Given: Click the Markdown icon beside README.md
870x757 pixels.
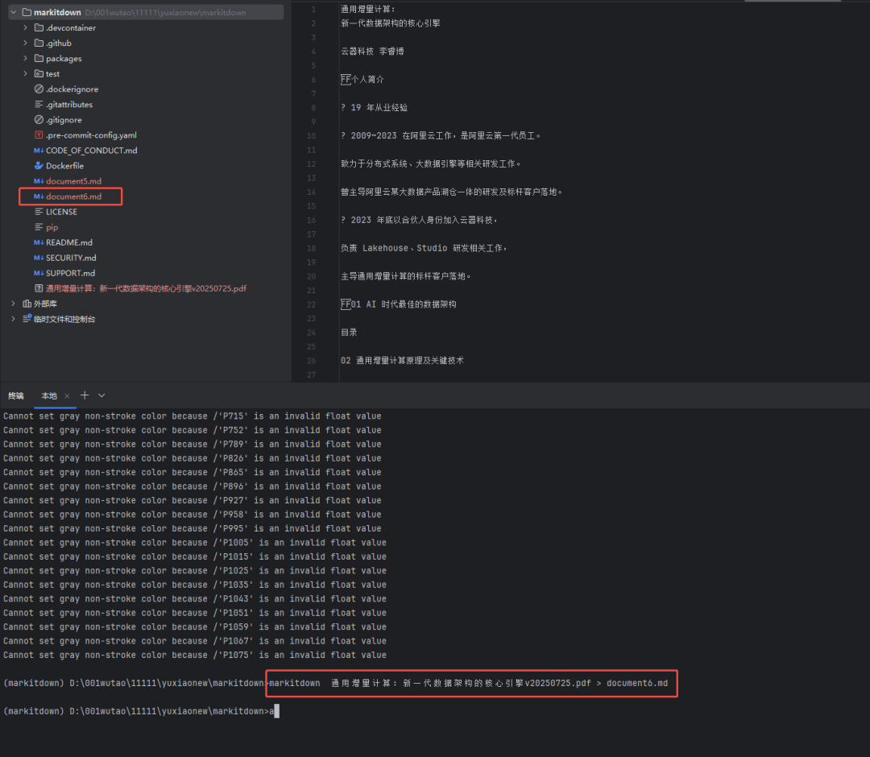Looking at the screenshot, I should point(39,242).
